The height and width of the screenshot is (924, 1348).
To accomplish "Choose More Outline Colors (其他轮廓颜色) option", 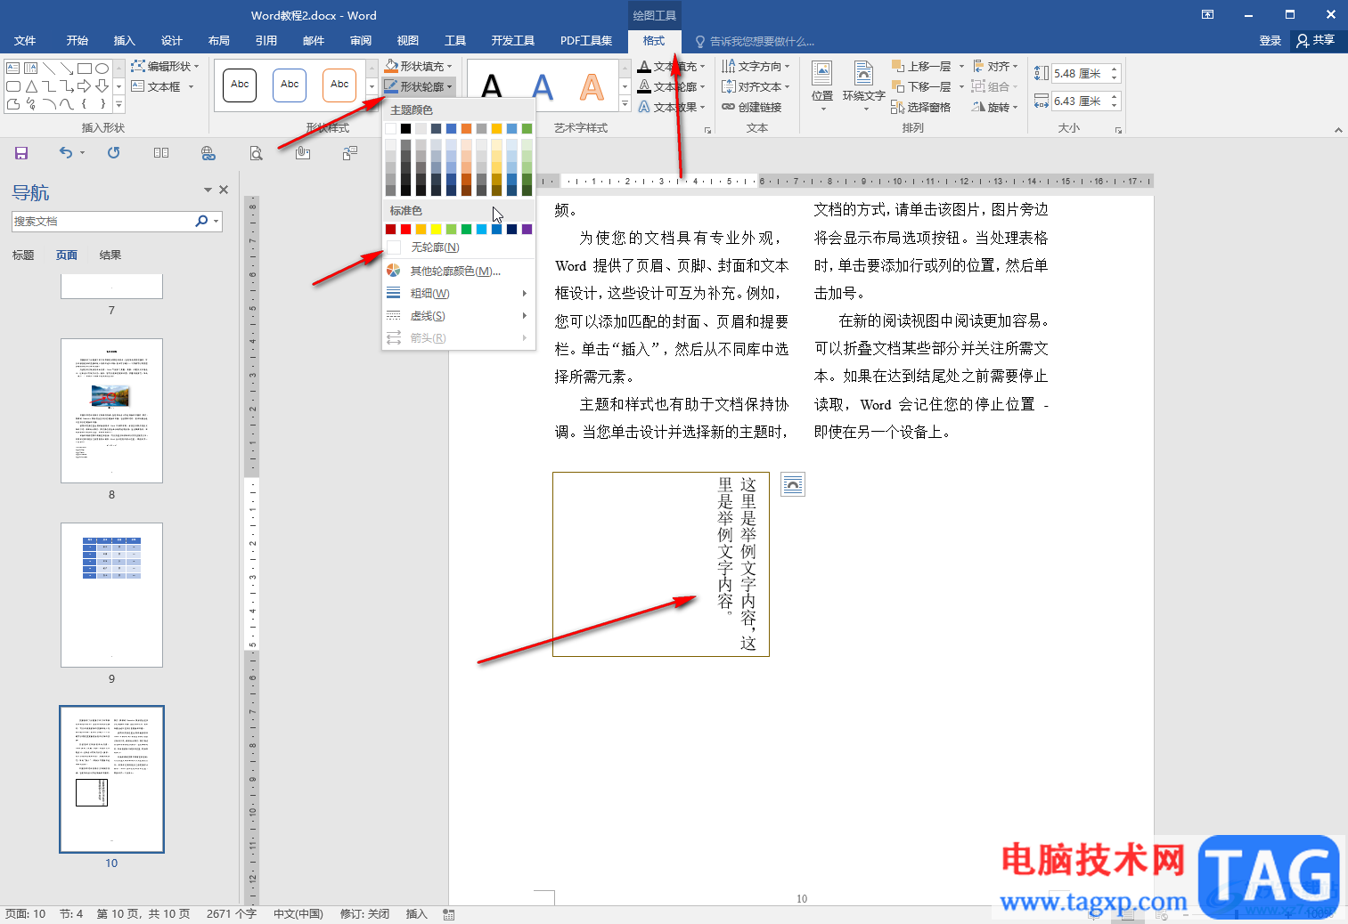I will [458, 271].
